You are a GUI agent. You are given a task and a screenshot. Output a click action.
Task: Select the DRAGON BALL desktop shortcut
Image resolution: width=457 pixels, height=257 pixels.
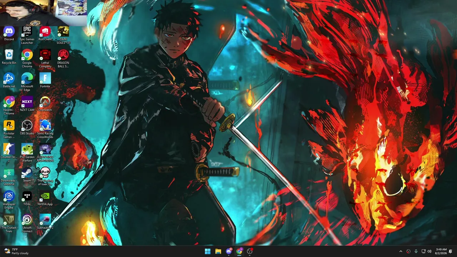[63, 59]
